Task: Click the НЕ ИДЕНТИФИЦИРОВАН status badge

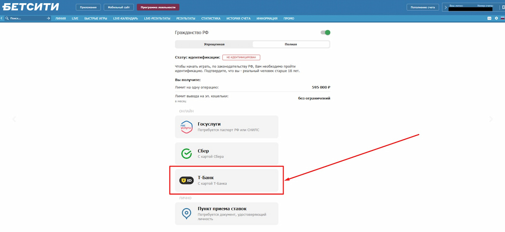Action: tap(241, 57)
